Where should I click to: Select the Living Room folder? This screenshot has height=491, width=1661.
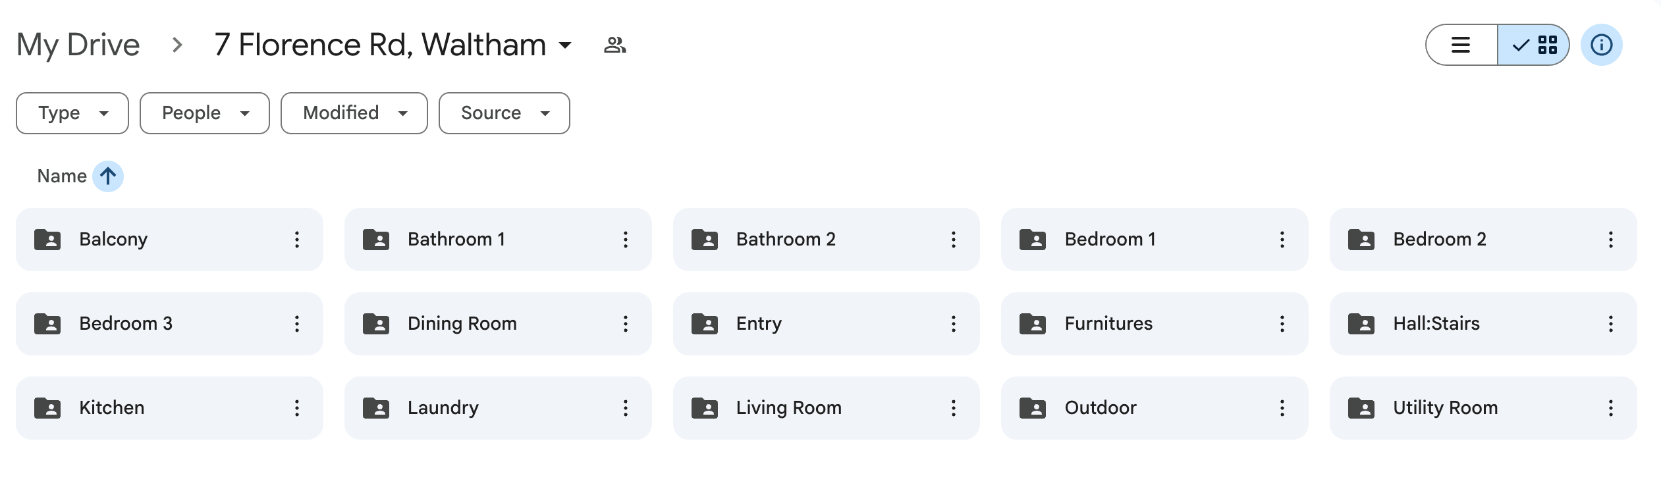(x=810, y=408)
